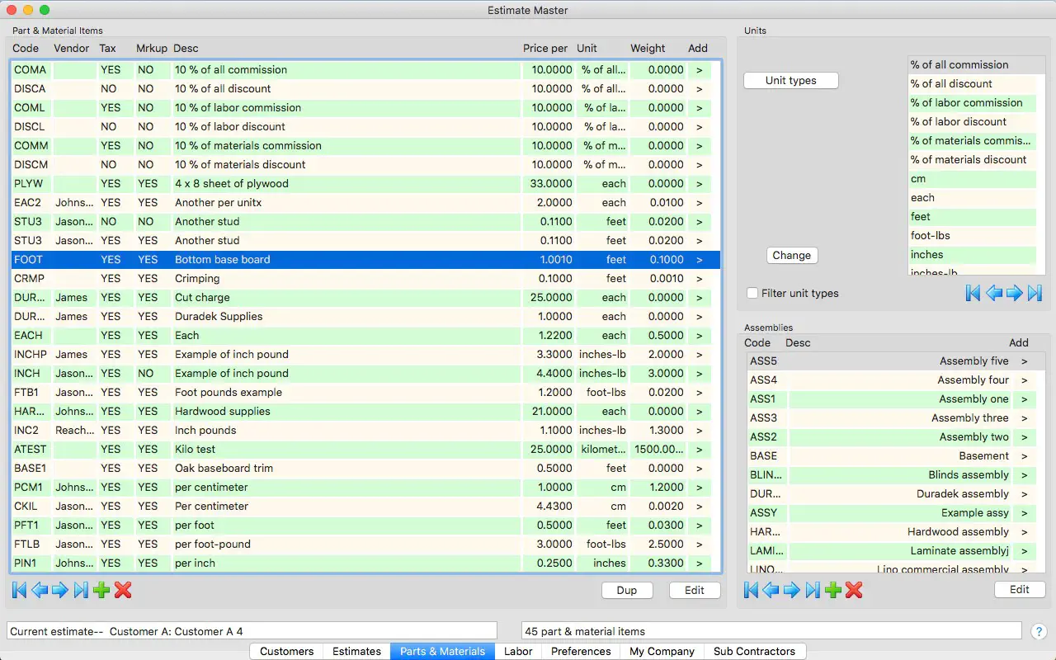1056x660 pixels.
Task: Add the PLYW plywood item arrow
Action: pyautogui.click(x=699, y=184)
